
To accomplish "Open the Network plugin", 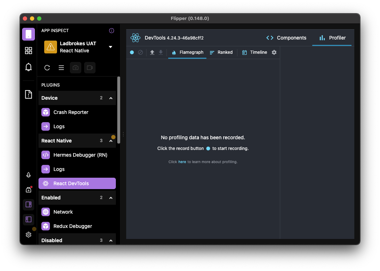I will [x=77, y=212].
